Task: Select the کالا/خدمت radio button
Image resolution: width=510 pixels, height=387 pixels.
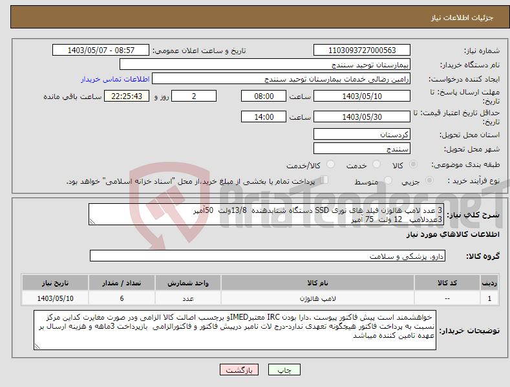Action: (x=330, y=164)
